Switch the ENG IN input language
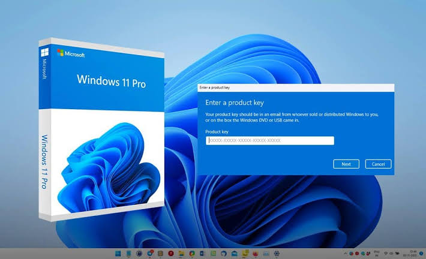Image resolution: width=426 pixels, height=259 pixels. tap(377, 254)
